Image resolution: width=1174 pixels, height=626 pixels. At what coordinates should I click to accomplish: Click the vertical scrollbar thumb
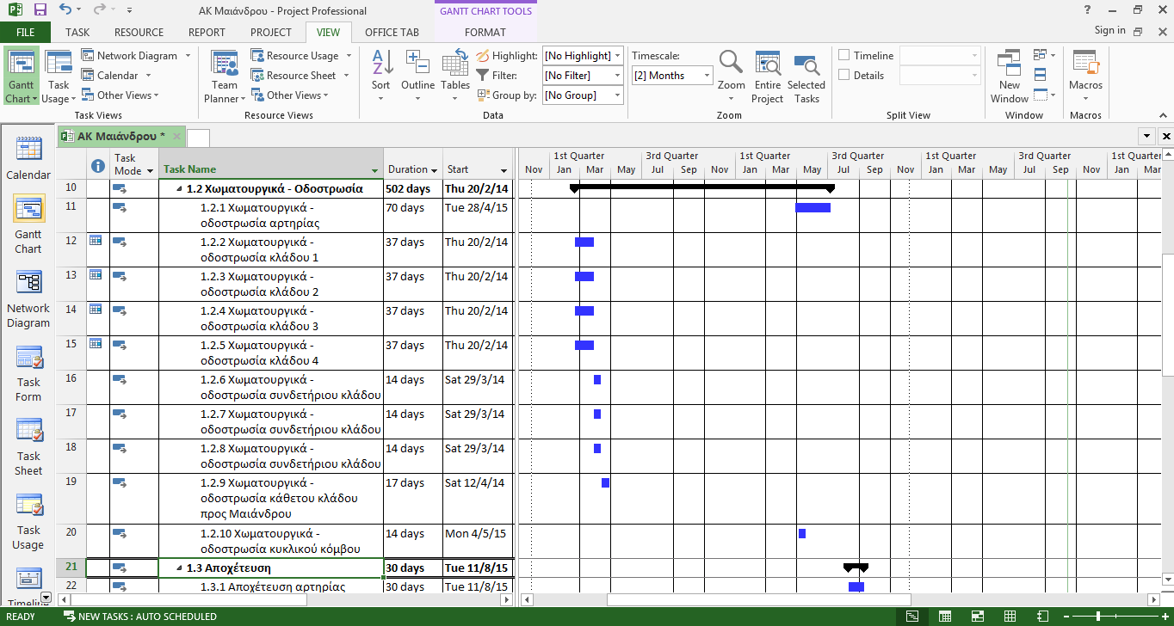(x=1167, y=315)
